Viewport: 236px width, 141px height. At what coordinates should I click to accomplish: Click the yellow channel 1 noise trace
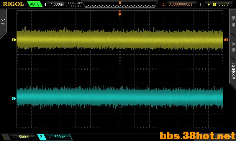pos(120,39)
